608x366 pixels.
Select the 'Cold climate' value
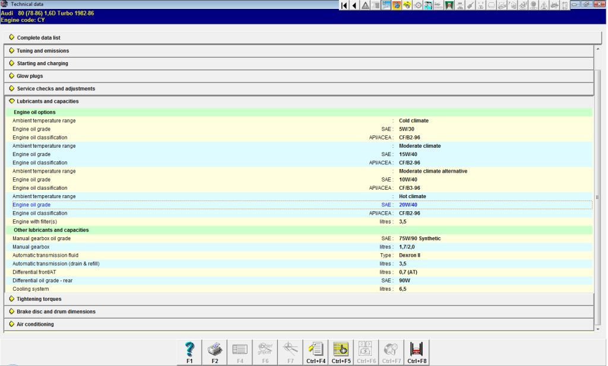point(414,121)
